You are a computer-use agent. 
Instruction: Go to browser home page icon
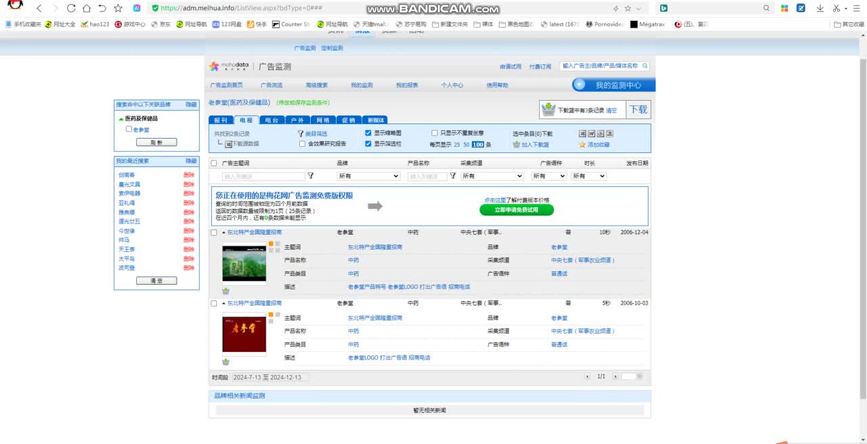[x=87, y=8]
